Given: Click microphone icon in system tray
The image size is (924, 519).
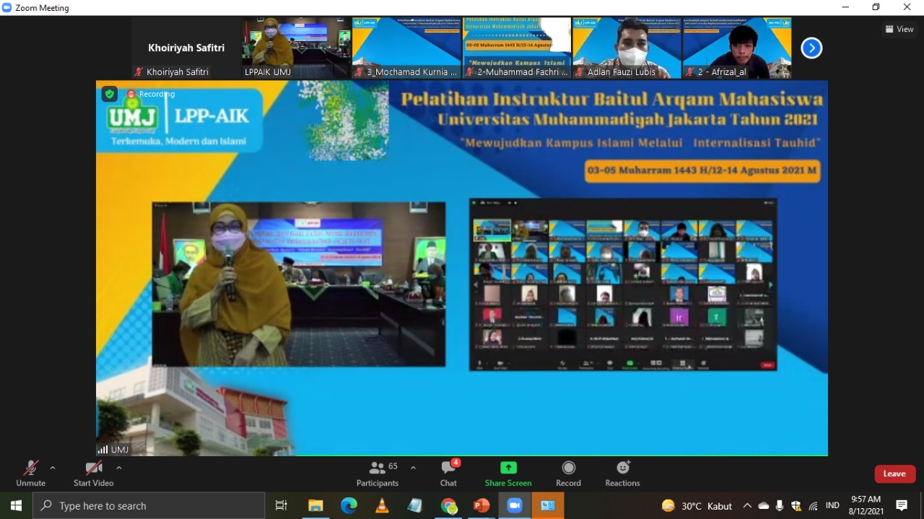Looking at the screenshot, I should point(780,505).
